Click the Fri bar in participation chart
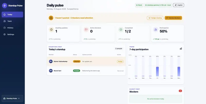Image resolution: width=206 pixels, height=104 pixels. [x=157, y=71]
